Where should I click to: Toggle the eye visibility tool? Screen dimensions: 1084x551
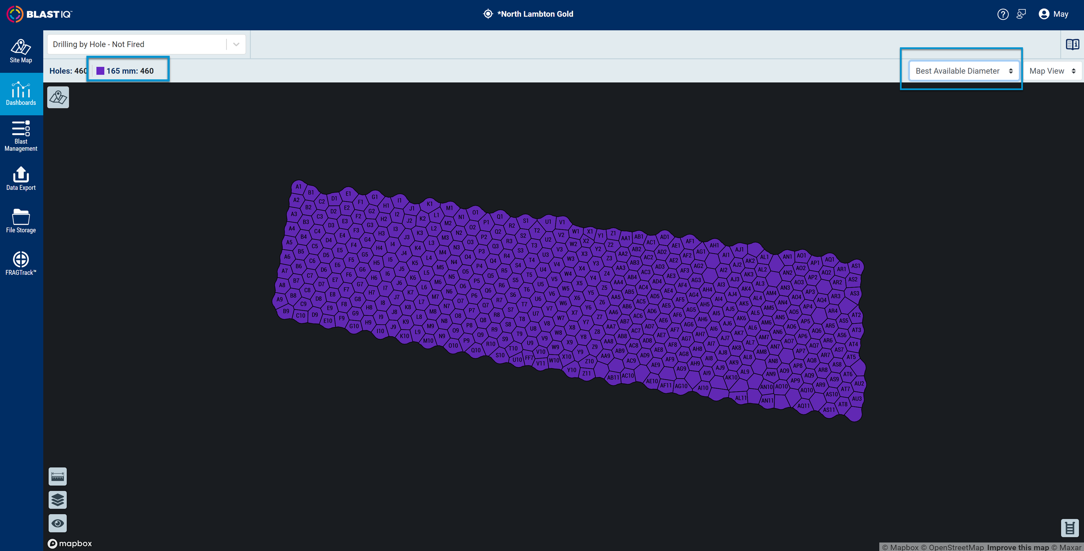[57, 523]
